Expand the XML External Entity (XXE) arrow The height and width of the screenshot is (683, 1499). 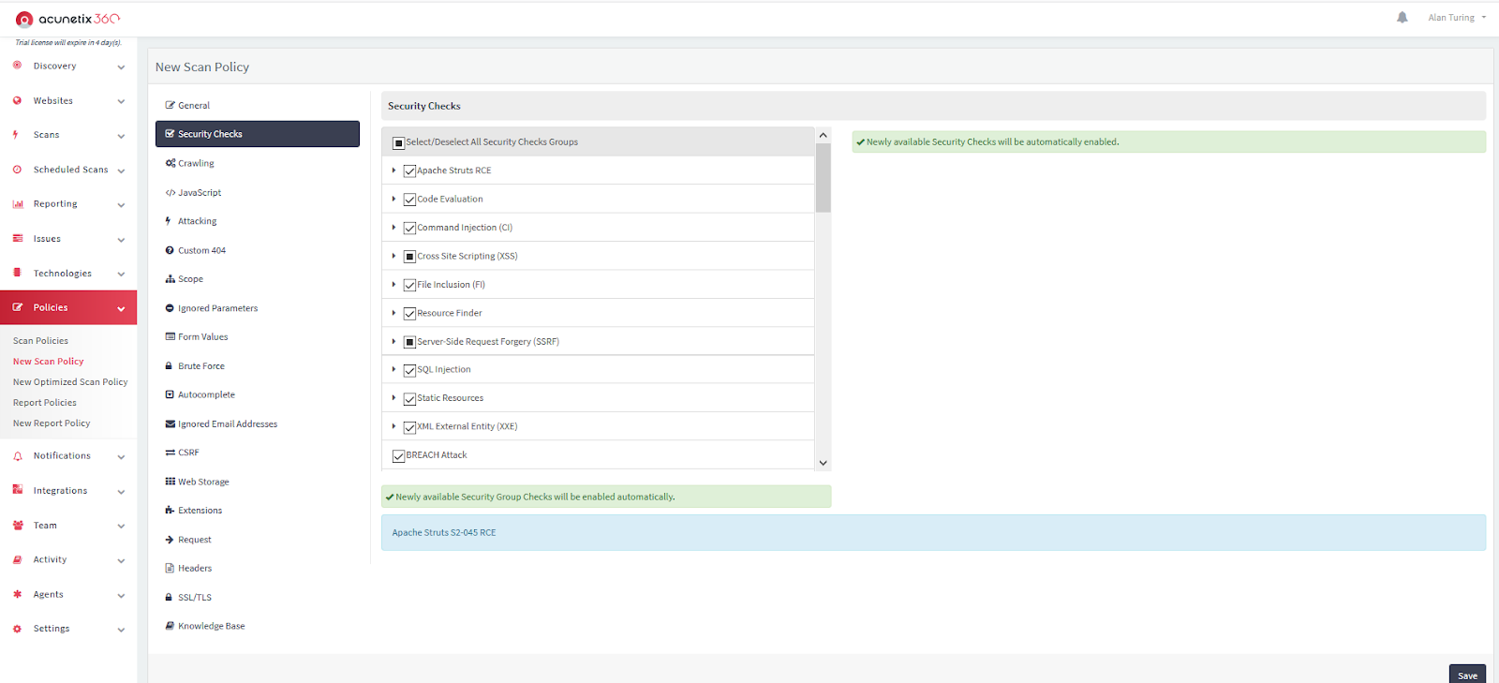(394, 426)
